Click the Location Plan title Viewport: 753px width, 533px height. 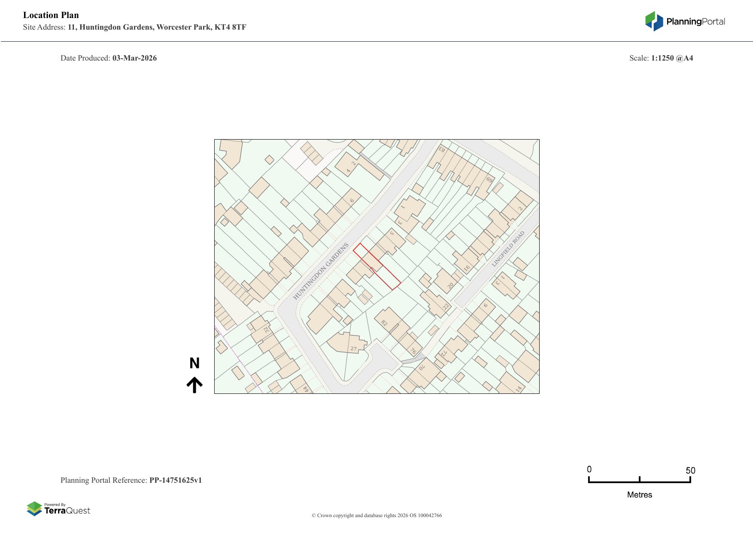point(51,15)
